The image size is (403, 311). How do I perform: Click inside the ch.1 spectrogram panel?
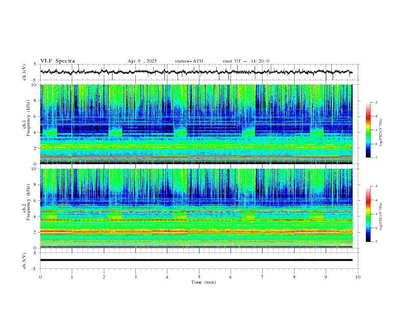tap(196, 124)
